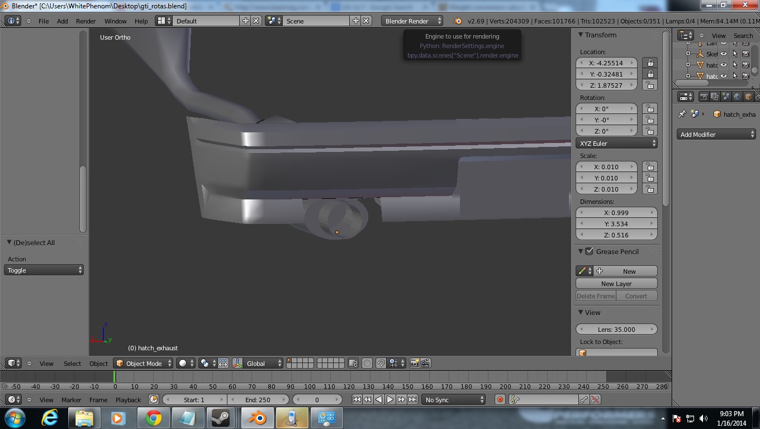Open viewport shading mode selector
Viewport: 760px width, 429px height.
[x=186, y=363]
